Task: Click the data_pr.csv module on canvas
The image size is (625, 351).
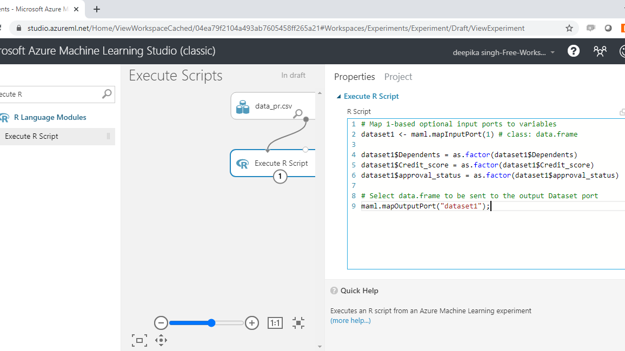Action: click(x=273, y=106)
